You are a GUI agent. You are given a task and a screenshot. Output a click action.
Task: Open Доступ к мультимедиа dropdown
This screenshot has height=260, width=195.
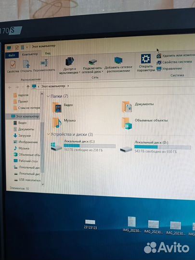(x=70, y=65)
